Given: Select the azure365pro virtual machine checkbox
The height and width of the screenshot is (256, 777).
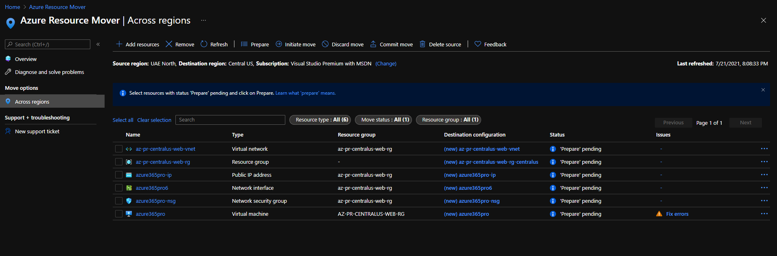Looking at the screenshot, I should (119, 214).
